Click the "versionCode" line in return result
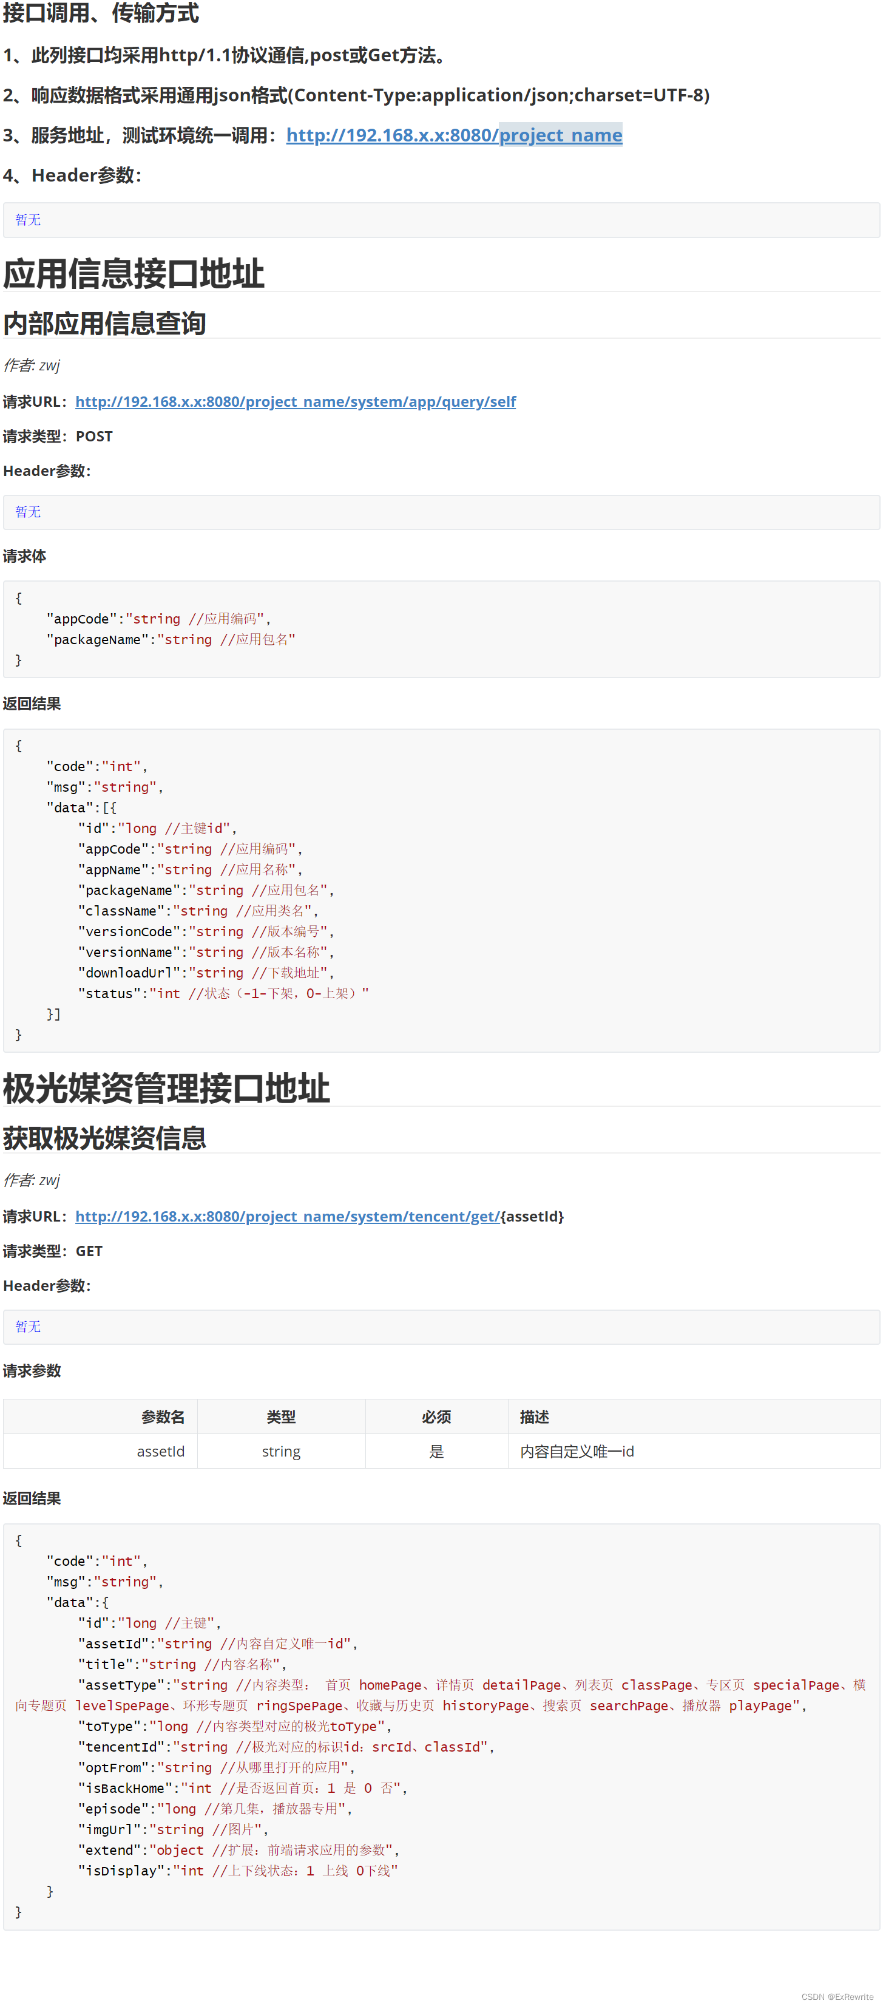 click(x=206, y=931)
